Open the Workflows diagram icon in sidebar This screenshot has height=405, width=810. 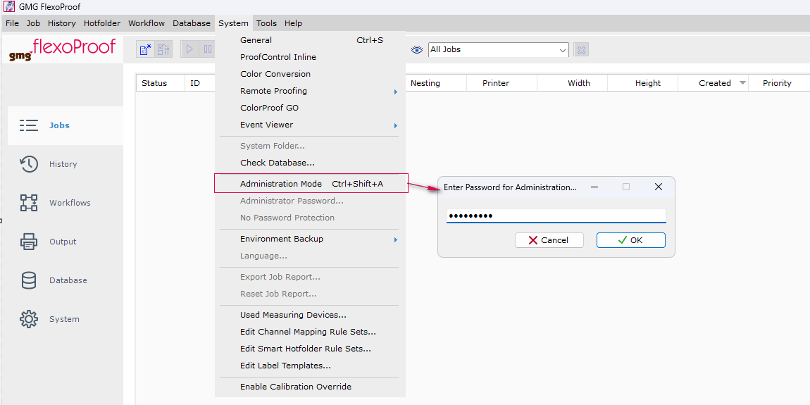coord(29,203)
